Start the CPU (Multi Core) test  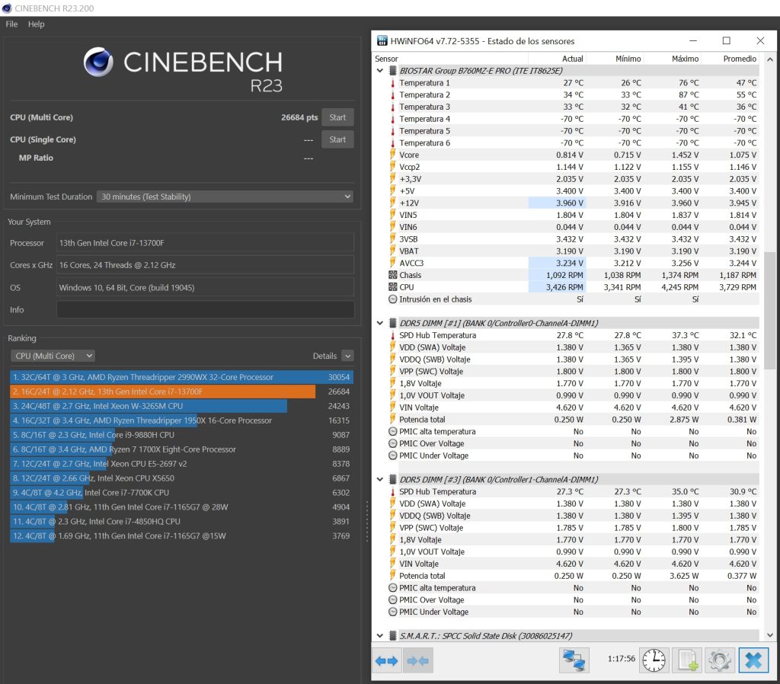337,117
